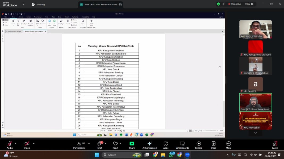Open the Whiteboards tool
The image size is (284, 159).
[x=182, y=145]
